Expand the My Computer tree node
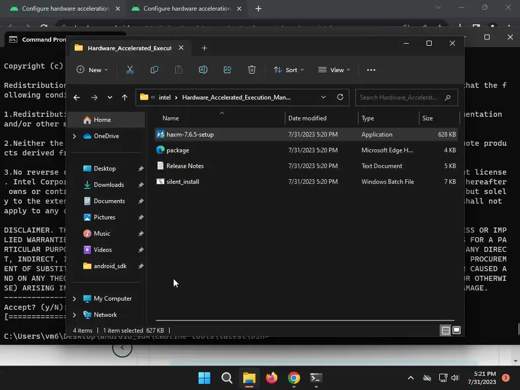520x390 pixels. pos(74,299)
